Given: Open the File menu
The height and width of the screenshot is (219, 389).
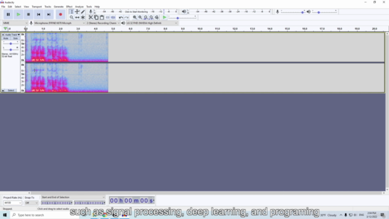Looking at the screenshot, I should point(3,7).
